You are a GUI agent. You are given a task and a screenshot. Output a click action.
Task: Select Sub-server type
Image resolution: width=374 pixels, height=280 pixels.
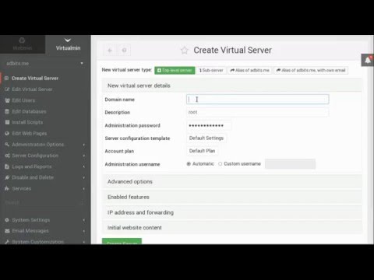[211, 70]
